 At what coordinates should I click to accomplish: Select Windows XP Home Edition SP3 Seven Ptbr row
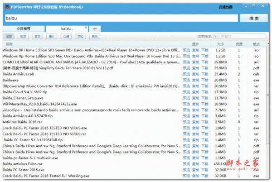pos(91,50)
